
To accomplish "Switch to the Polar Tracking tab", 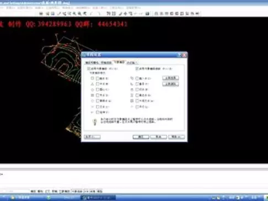I will [106, 63].
